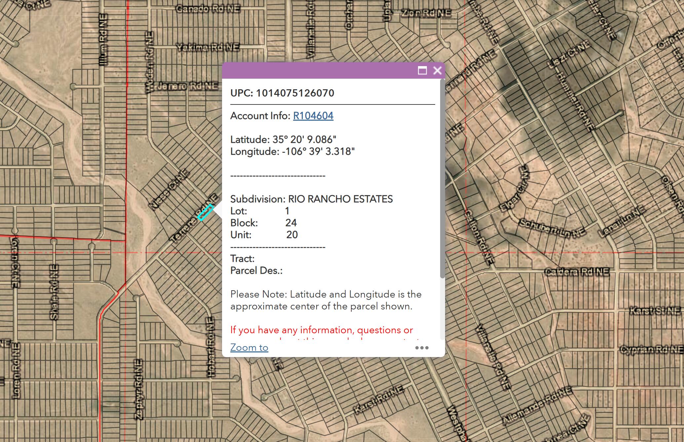This screenshot has width=684, height=442.
Task: Click the Zoom to link
Action: 249,347
